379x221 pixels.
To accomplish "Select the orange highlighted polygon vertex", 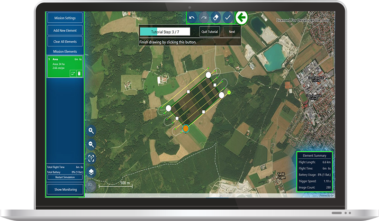I will pos(186,129).
